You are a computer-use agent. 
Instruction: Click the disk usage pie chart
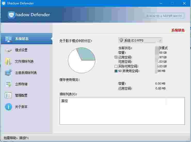[82, 60]
